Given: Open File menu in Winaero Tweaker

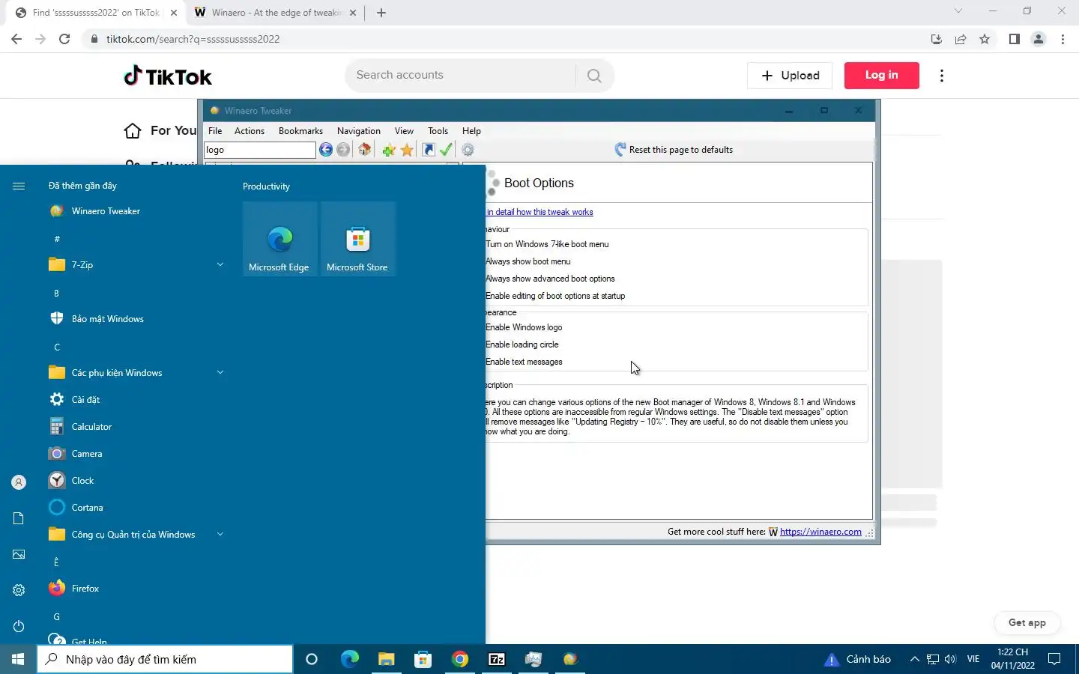Looking at the screenshot, I should (215, 131).
